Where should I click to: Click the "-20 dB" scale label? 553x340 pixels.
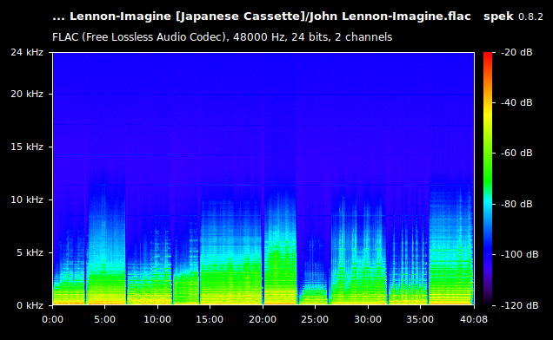coord(516,52)
